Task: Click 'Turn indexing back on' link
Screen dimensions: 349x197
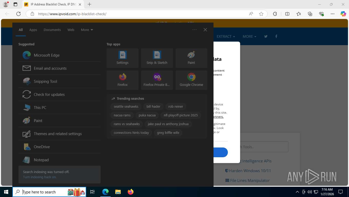Action: coord(40,177)
